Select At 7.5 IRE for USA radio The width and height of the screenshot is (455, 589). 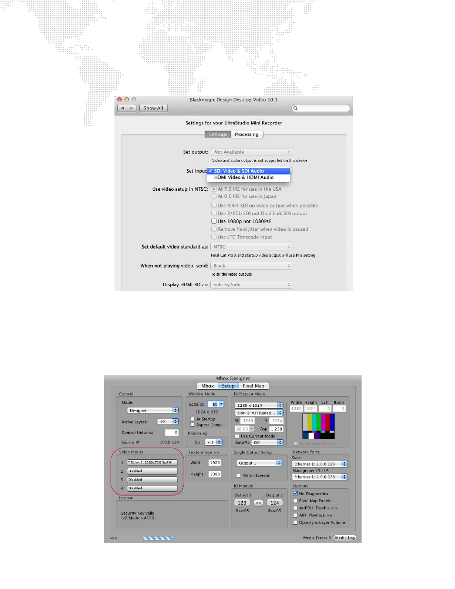point(214,189)
